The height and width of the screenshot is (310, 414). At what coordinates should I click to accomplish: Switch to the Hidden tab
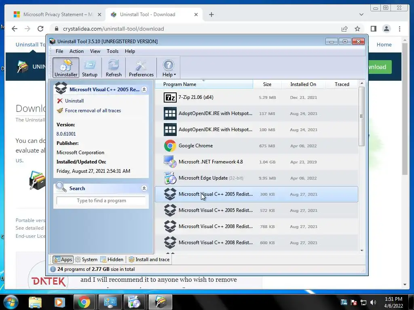pos(112,260)
